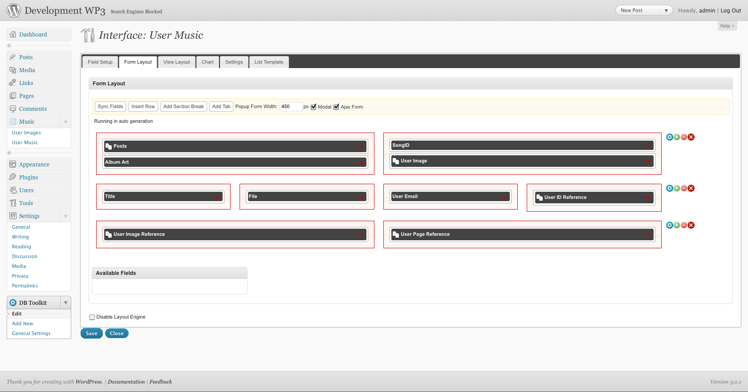Viewport: 748px width, 392px height.
Task: Expand the New Post dropdown arrow
Action: coord(666,10)
